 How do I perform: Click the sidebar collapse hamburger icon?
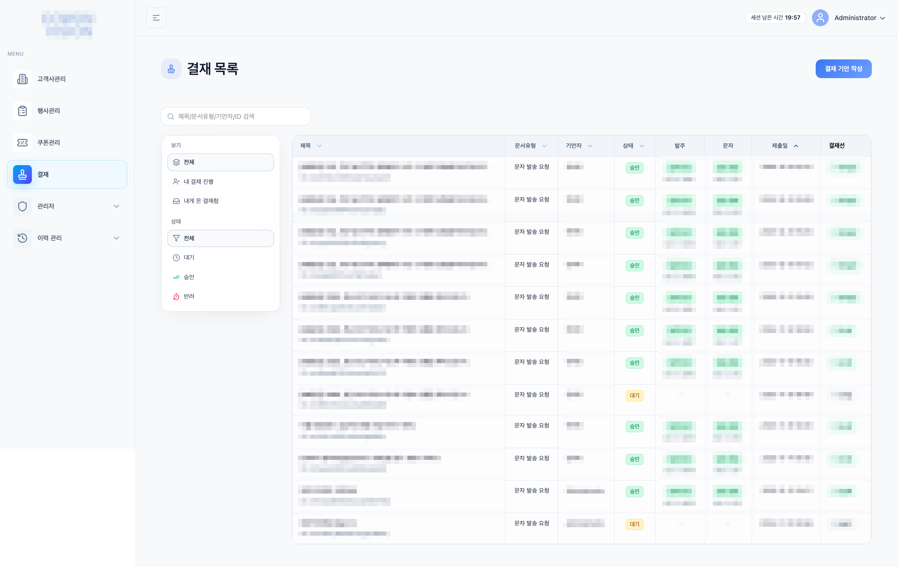(156, 18)
